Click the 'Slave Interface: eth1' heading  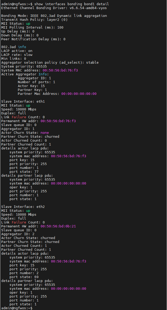tap(23, 101)
